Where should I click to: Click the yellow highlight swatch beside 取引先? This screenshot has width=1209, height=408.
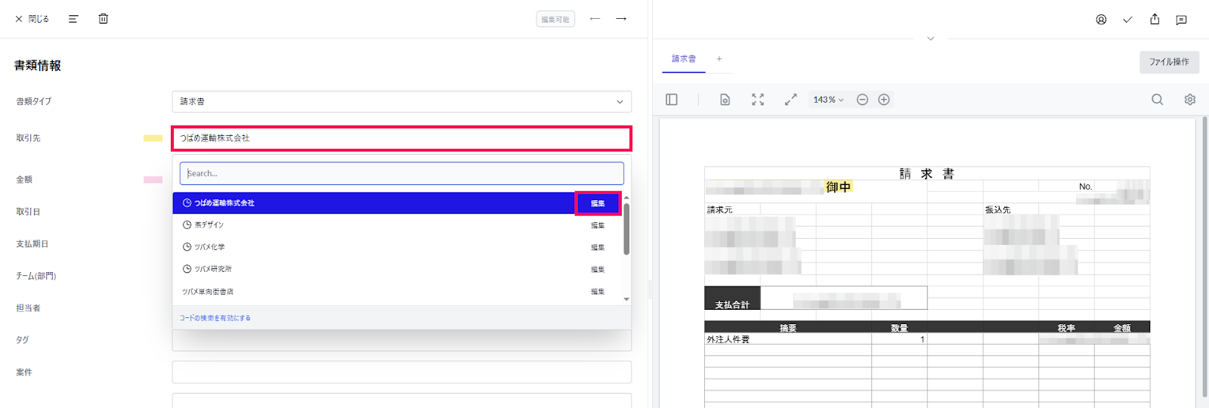(153, 138)
